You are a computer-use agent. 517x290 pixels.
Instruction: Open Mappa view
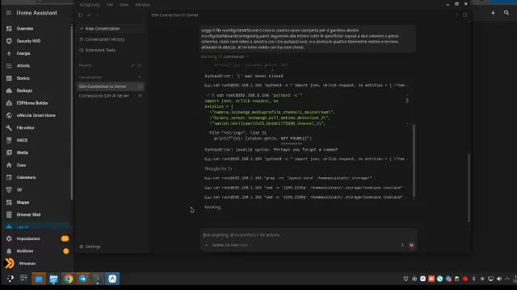coord(36,202)
